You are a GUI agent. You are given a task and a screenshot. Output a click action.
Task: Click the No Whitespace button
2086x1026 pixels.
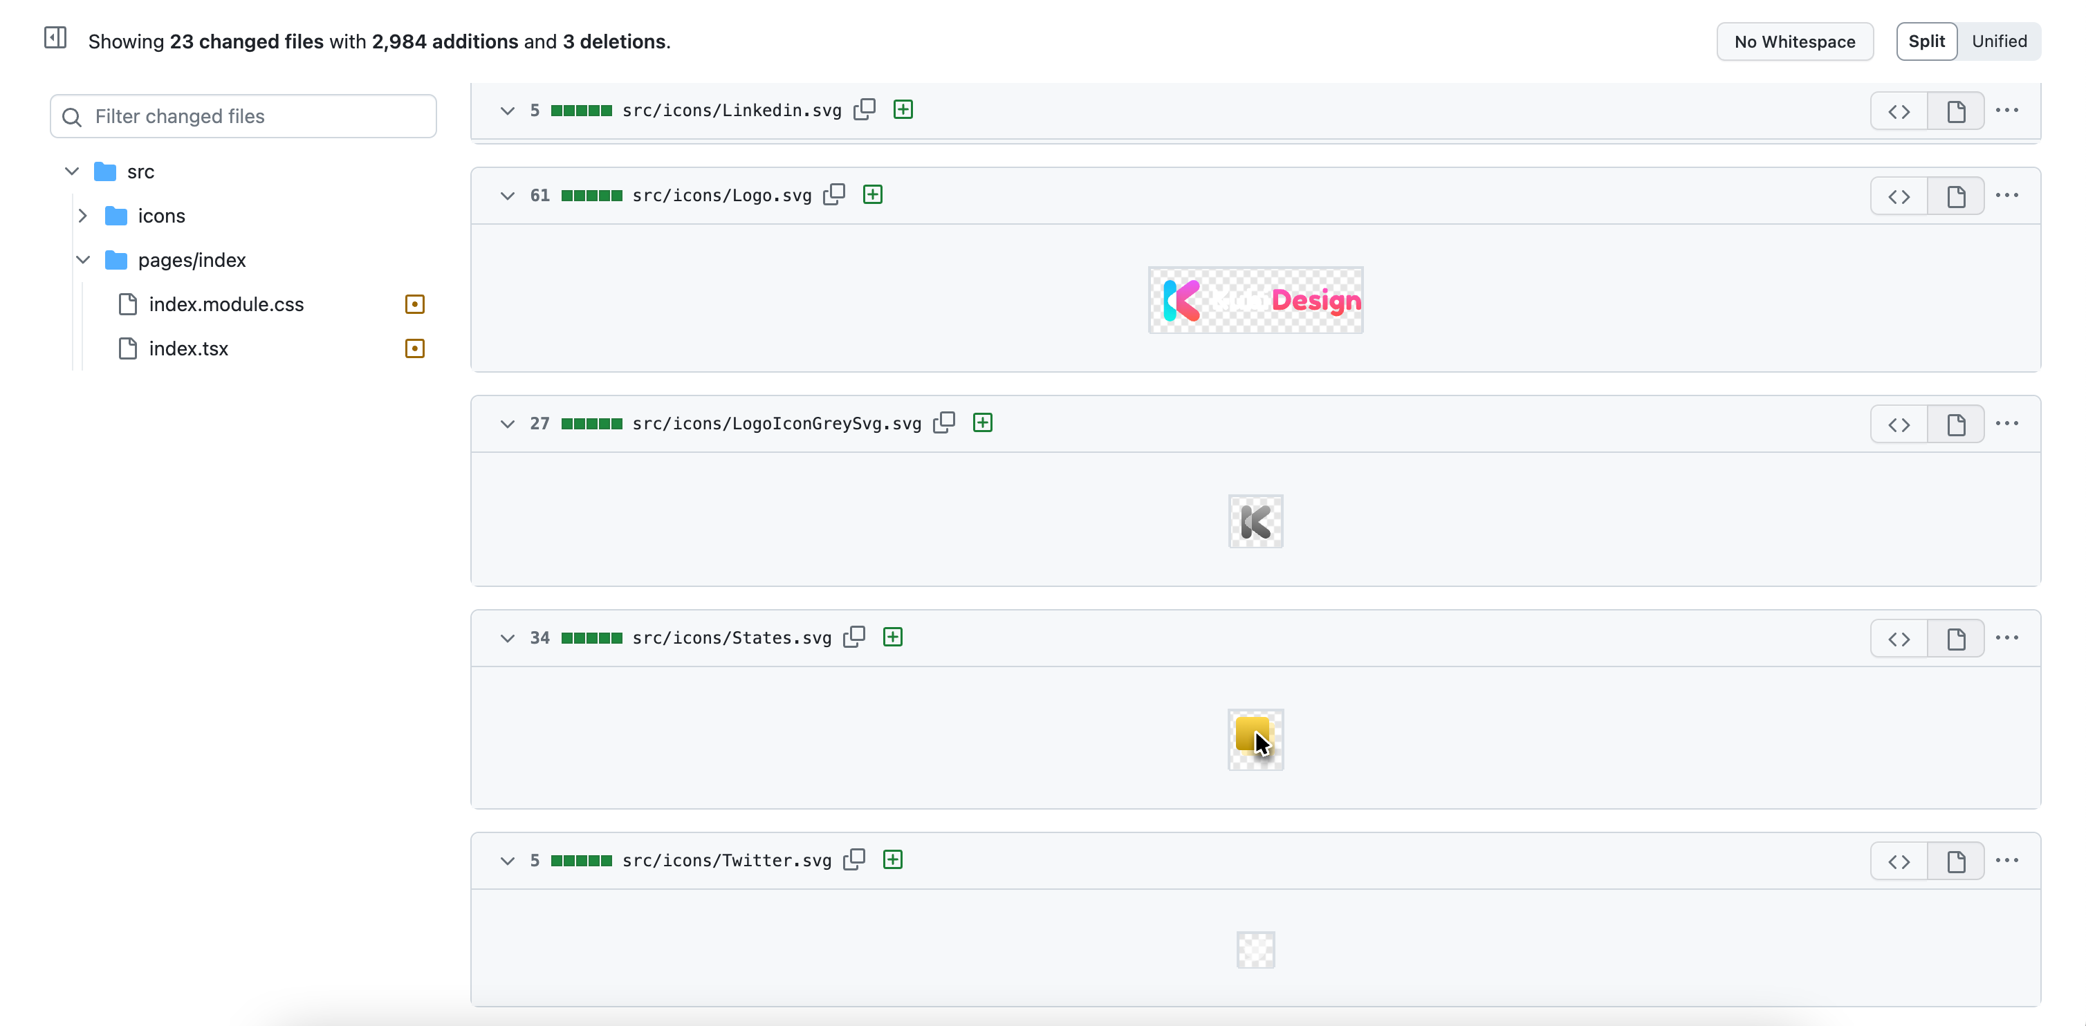[1793, 41]
